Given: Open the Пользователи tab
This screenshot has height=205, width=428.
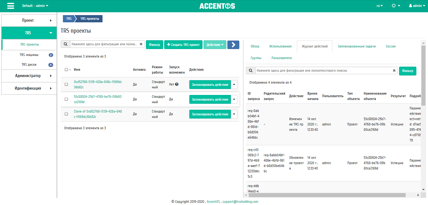Looking at the screenshot, I should (281, 58).
